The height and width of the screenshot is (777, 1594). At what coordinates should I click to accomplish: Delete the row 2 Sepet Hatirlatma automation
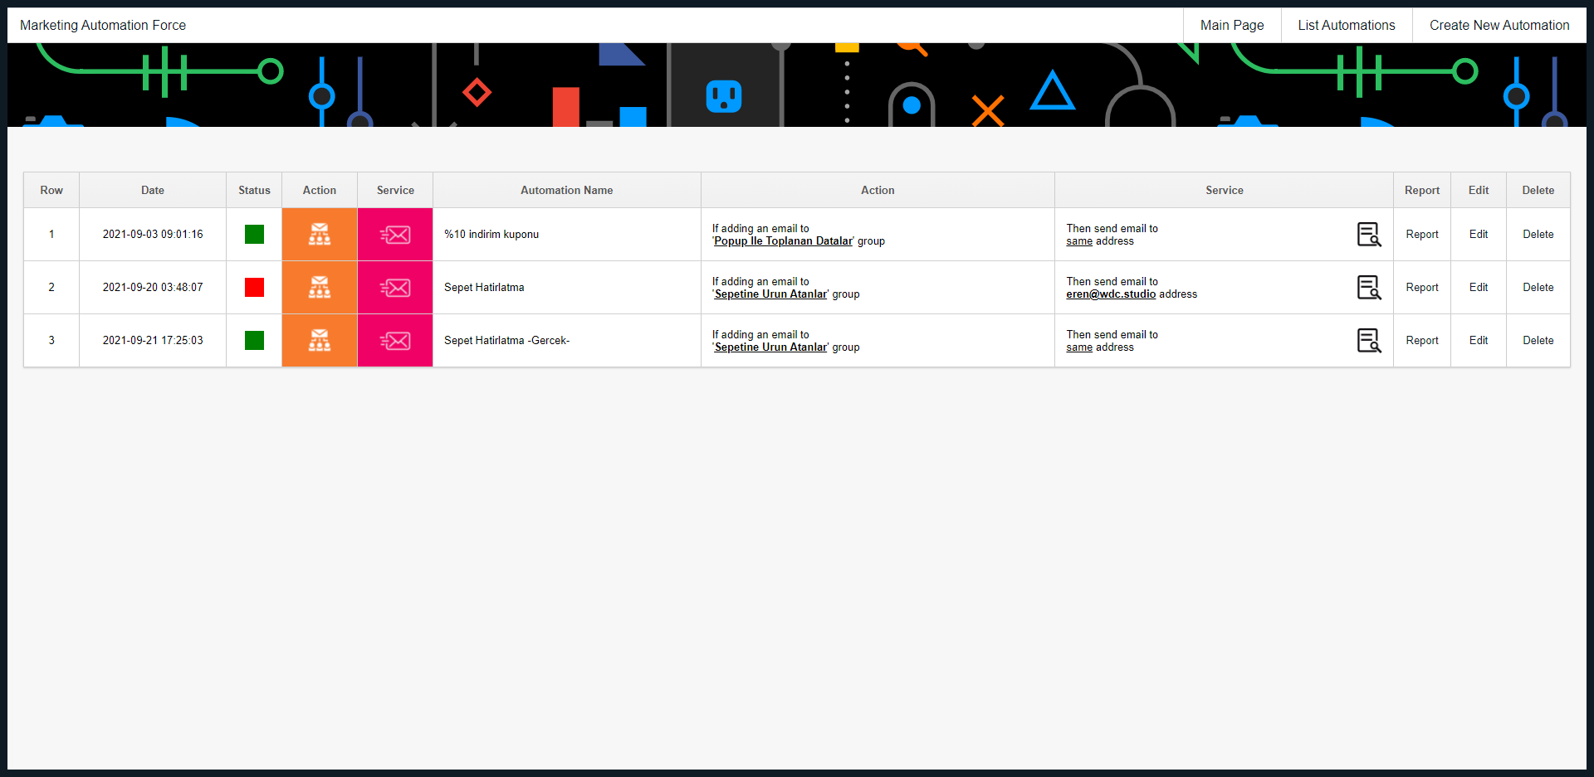(x=1538, y=288)
